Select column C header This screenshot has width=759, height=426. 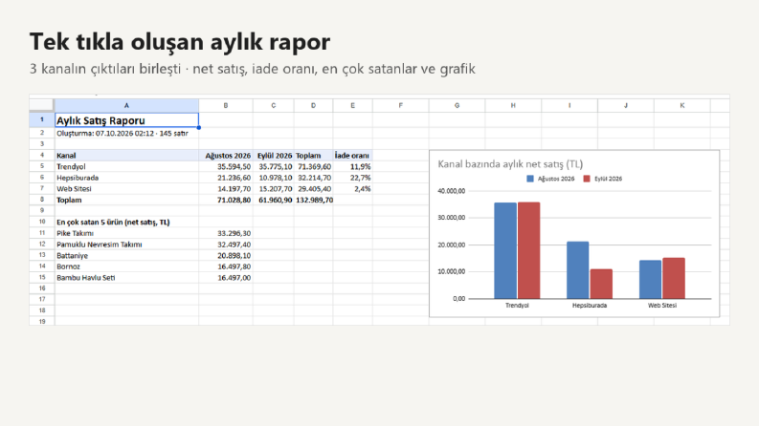pos(273,105)
